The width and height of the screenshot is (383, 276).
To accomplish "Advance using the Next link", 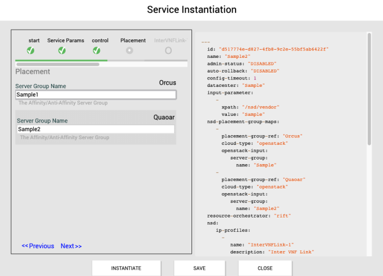I will pyautogui.click(x=71, y=246).
